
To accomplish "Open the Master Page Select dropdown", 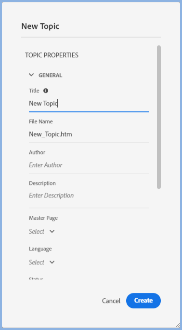I will (42, 232).
